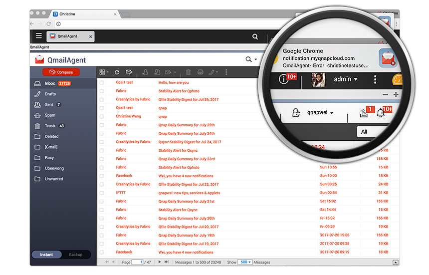The image size is (429, 275).
Task: Tick checkbox for 'Qnap Daily Summary for July 19th'
Action: pyautogui.click(x=101, y=235)
